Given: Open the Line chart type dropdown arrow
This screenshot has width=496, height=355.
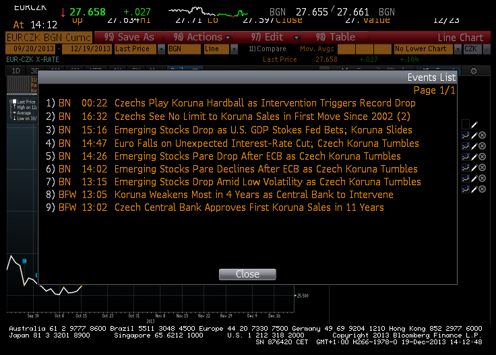Looking at the screenshot, I should (x=234, y=49).
